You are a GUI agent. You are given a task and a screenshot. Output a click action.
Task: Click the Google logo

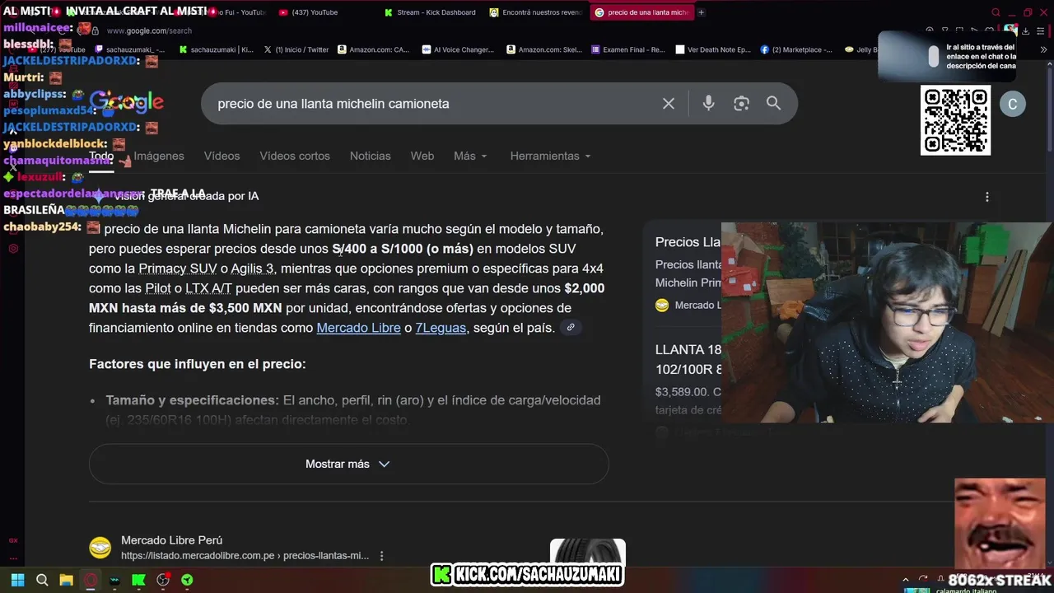coord(127,102)
